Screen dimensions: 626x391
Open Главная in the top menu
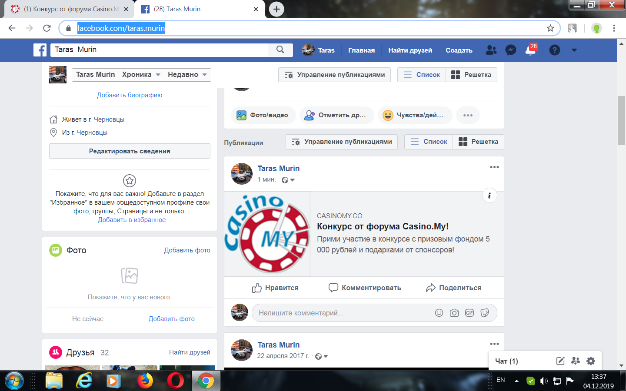tap(361, 50)
